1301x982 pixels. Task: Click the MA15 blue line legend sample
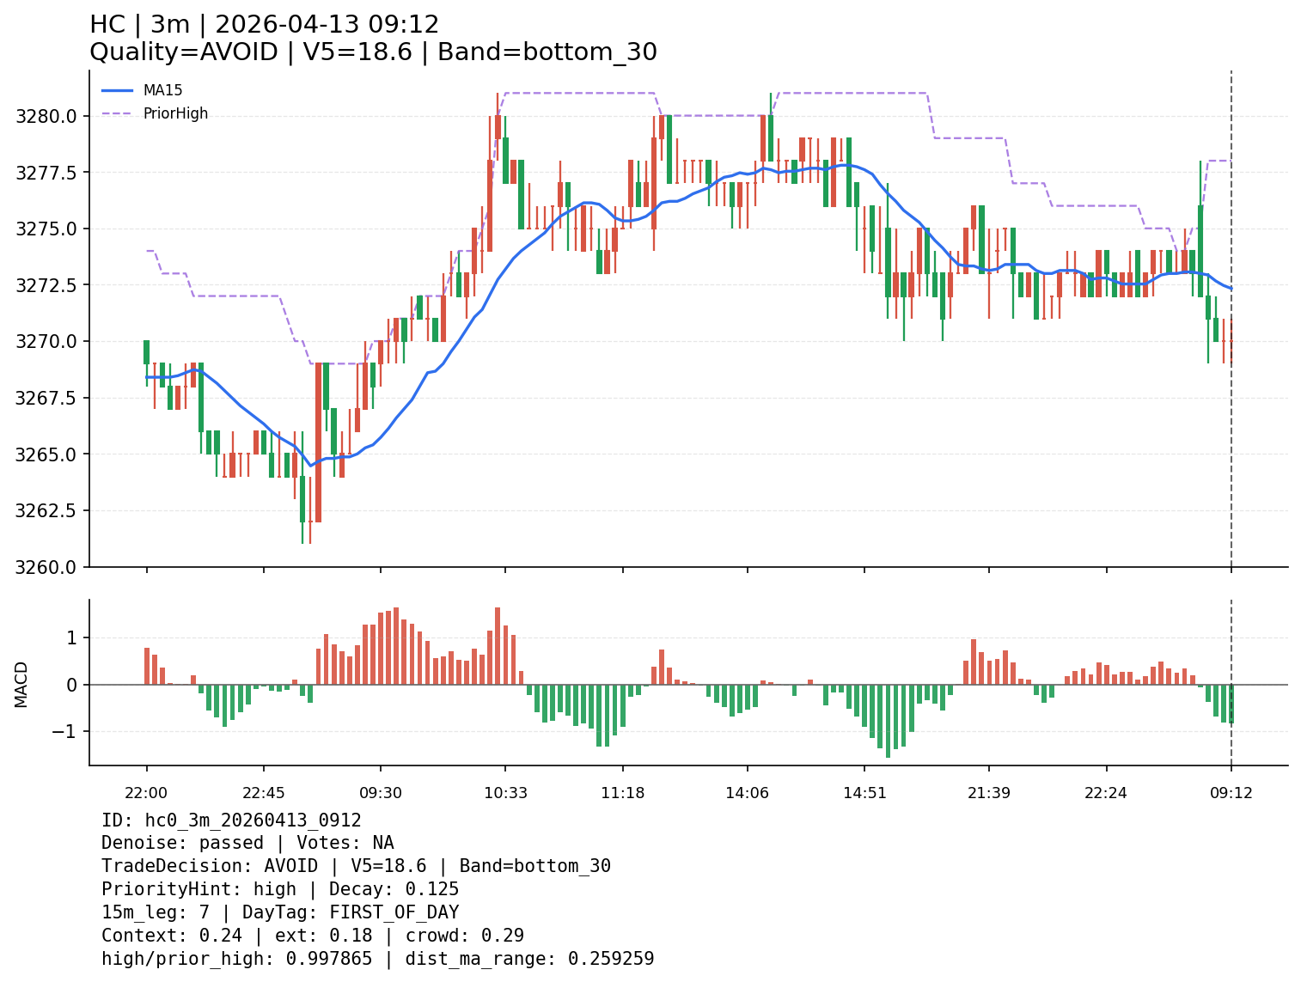coord(118,90)
